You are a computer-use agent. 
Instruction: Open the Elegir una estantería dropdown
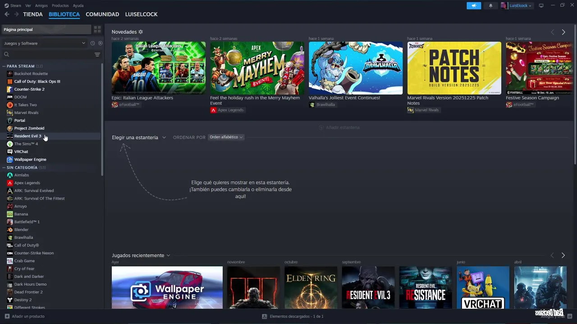pos(139,137)
